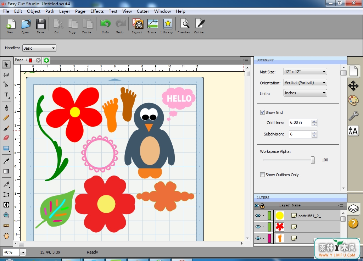Select the Eyedropper tool

6,161
